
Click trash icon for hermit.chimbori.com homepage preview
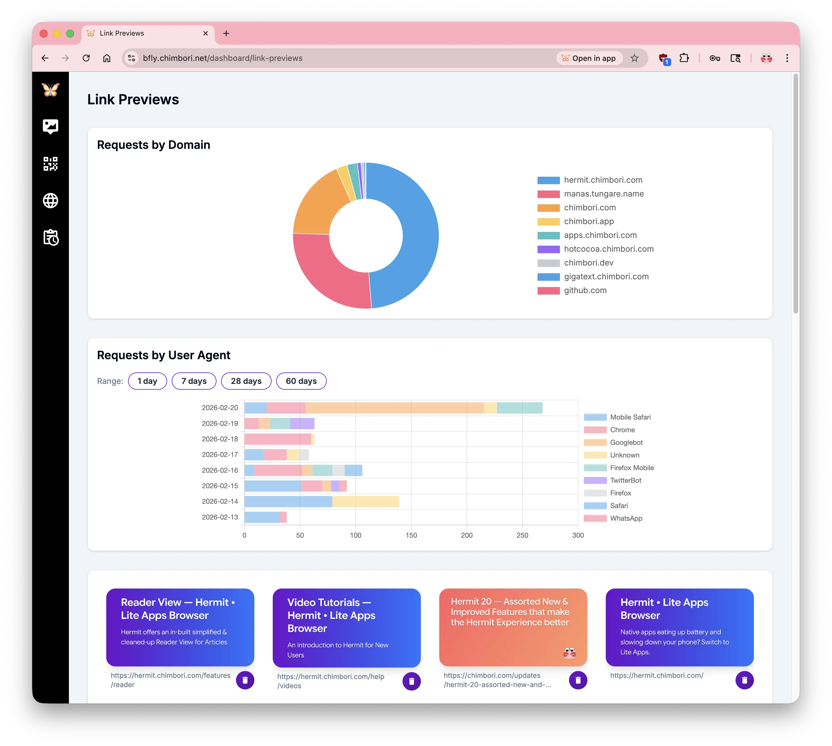point(744,680)
